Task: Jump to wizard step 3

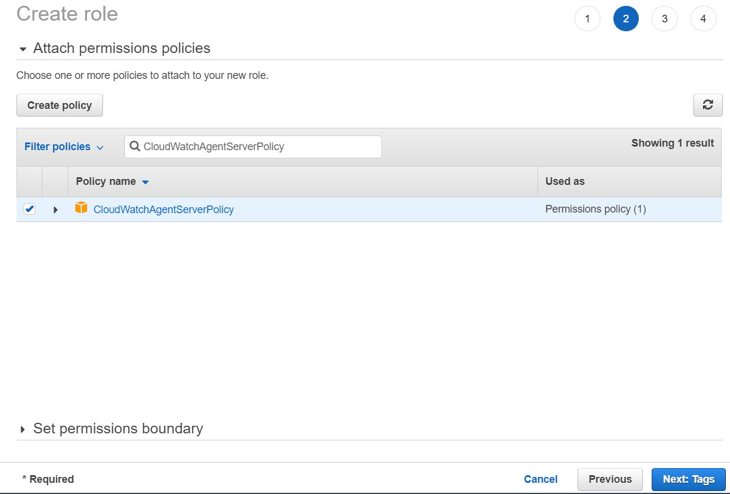Action: 665,19
